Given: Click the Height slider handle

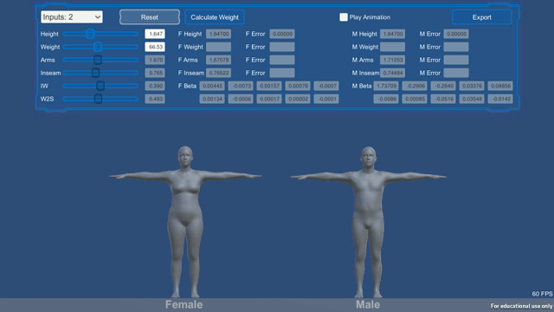Looking at the screenshot, I should [90, 34].
